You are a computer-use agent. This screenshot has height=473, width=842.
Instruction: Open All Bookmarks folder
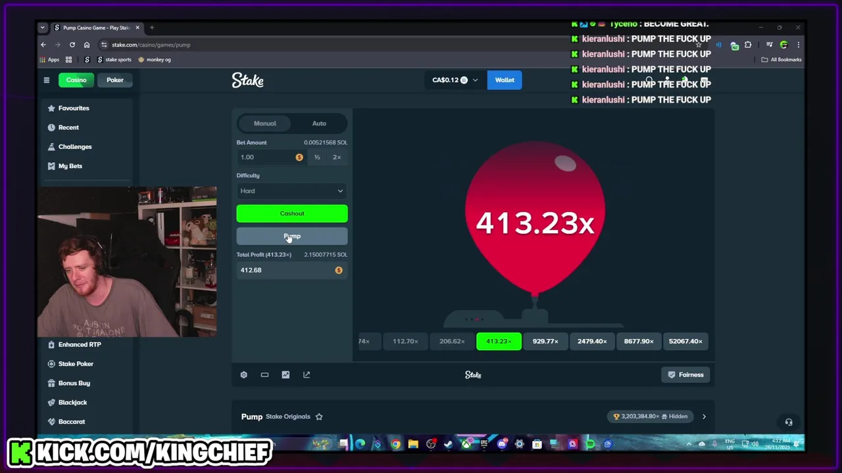click(781, 60)
